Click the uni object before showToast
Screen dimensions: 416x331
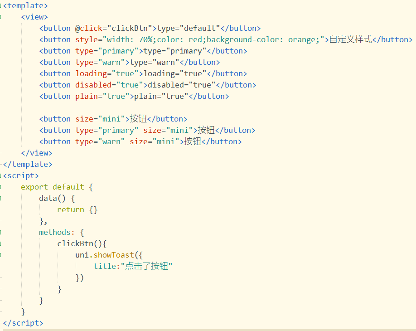(x=82, y=255)
